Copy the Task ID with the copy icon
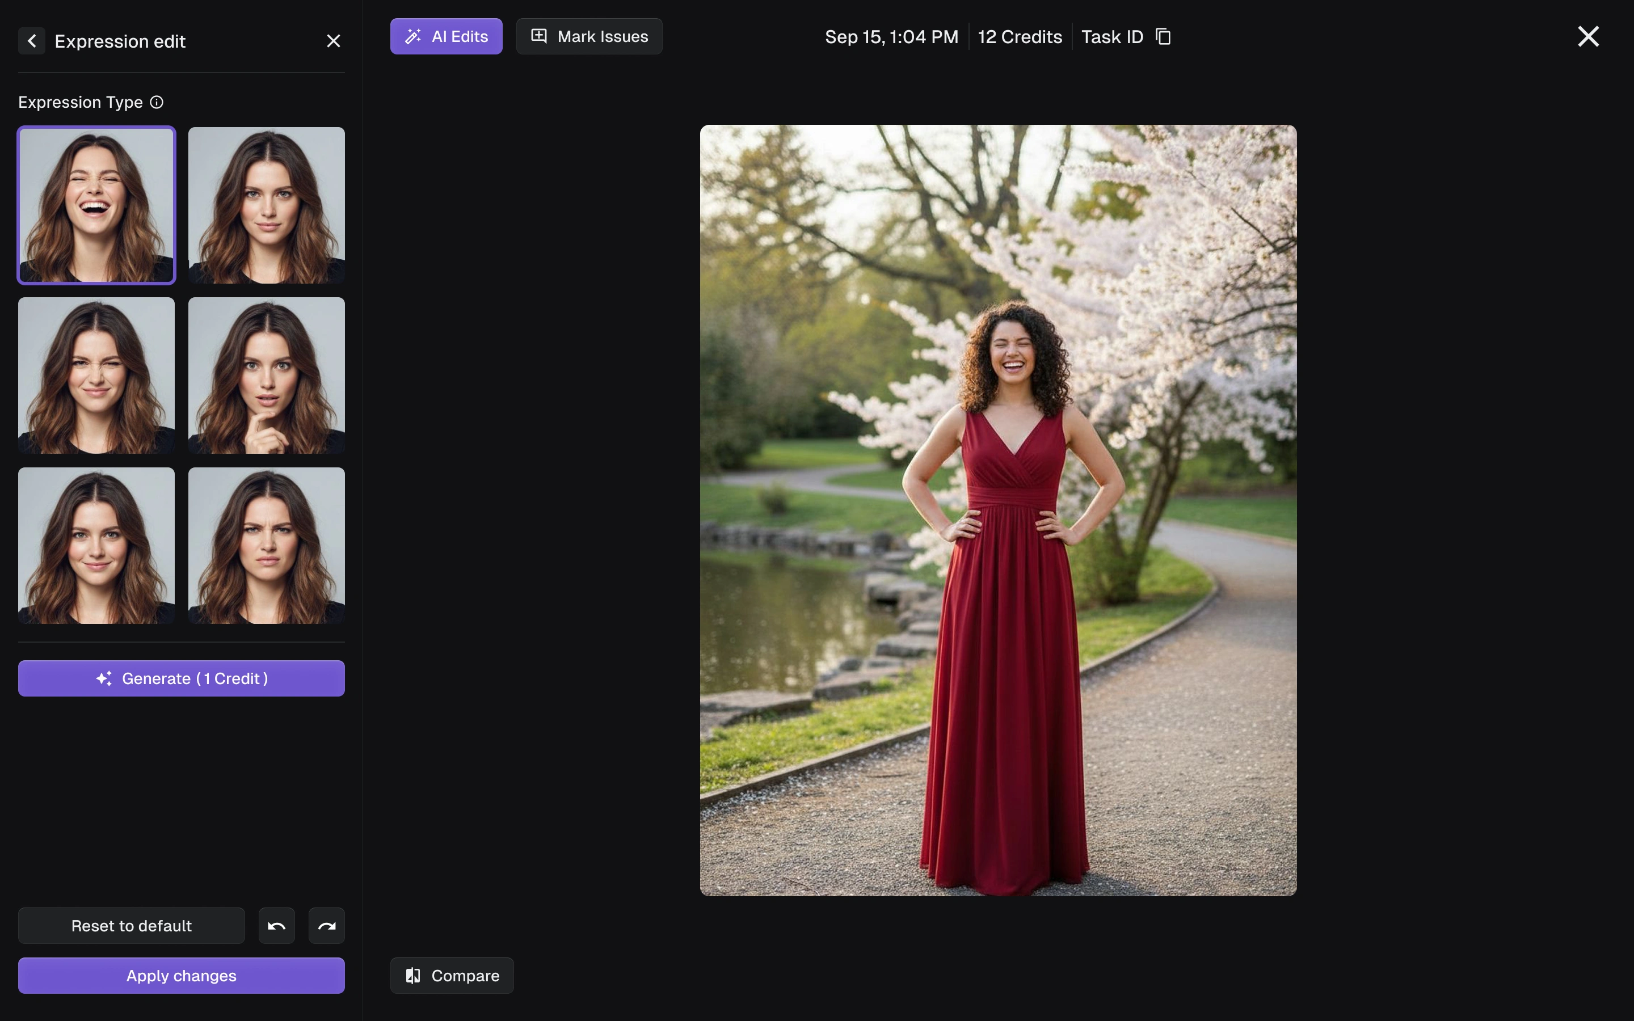 pyautogui.click(x=1163, y=36)
